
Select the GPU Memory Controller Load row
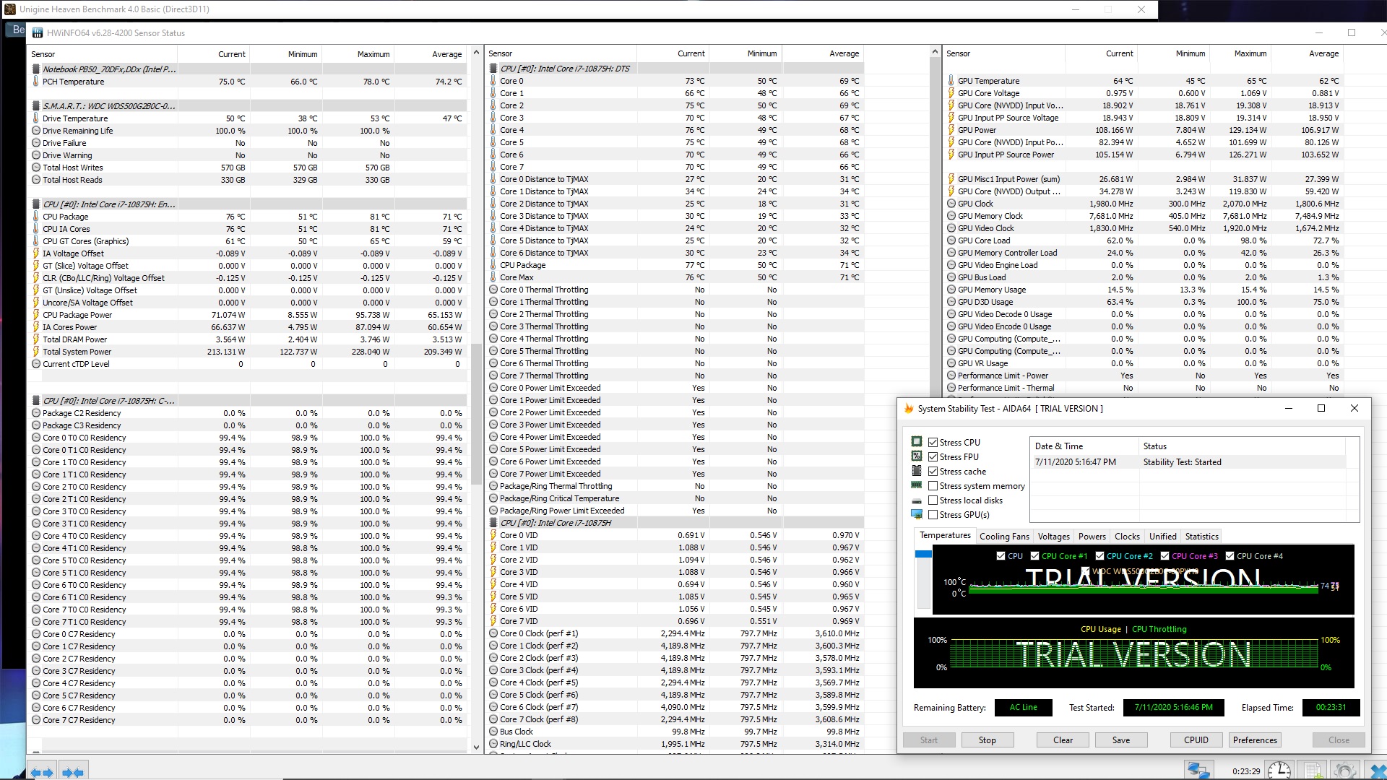[x=1145, y=253]
